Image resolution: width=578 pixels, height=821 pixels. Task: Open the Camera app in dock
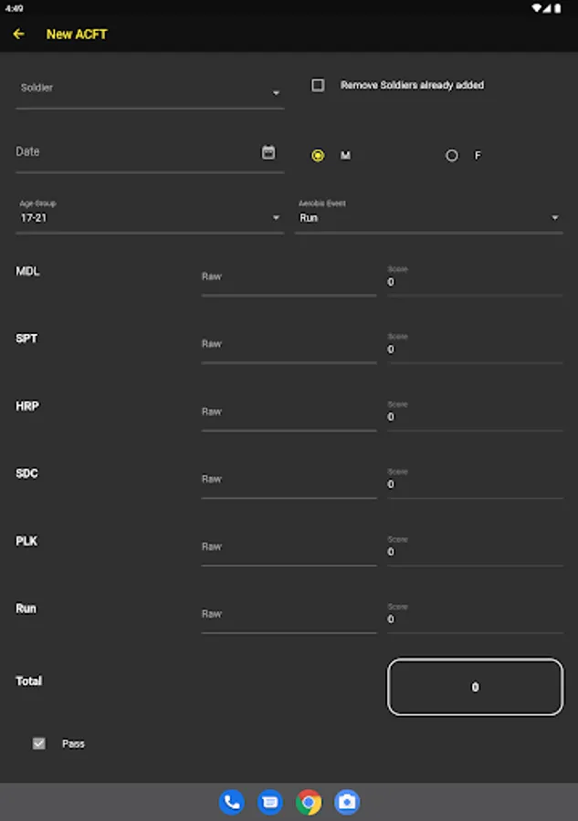347,802
